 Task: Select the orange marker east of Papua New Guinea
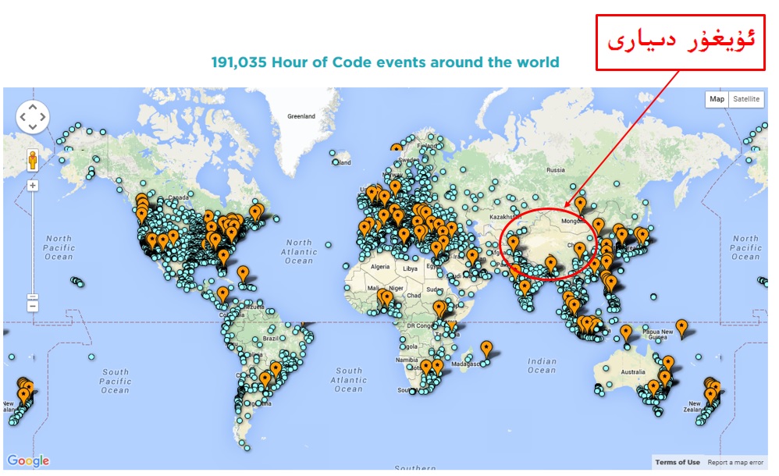pos(681,329)
